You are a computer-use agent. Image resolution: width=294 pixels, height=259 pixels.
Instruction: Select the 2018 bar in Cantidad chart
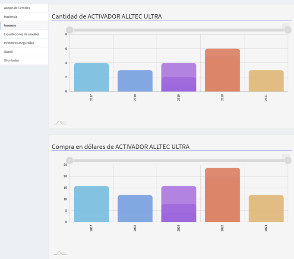coord(135,81)
